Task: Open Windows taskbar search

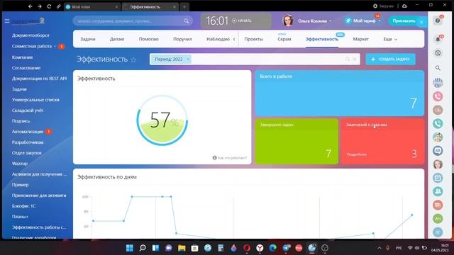Action: [143, 248]
